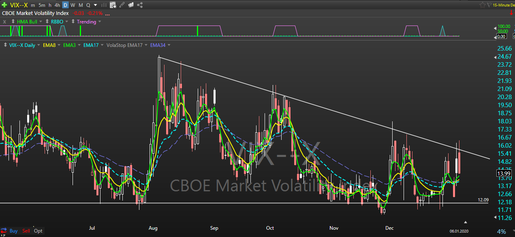Expand the Trending indicator dropdown
515x237 pixels.
coord(100,22)
